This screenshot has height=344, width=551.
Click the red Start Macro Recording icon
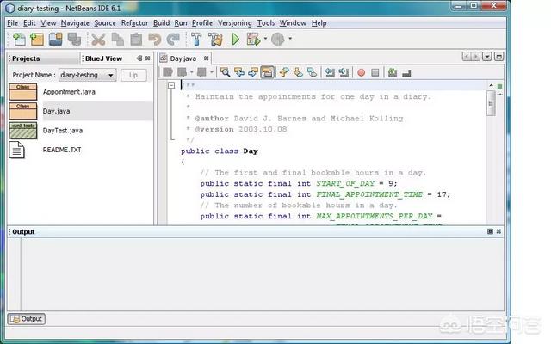(x=361, y=72)
